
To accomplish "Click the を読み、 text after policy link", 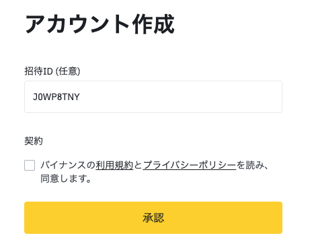I will point(252,165).
